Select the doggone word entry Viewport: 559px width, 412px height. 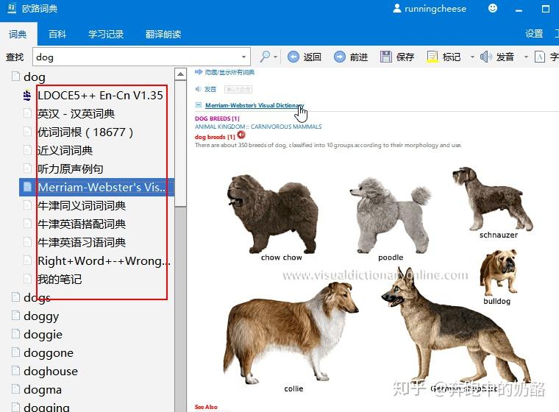pos(49,353)
